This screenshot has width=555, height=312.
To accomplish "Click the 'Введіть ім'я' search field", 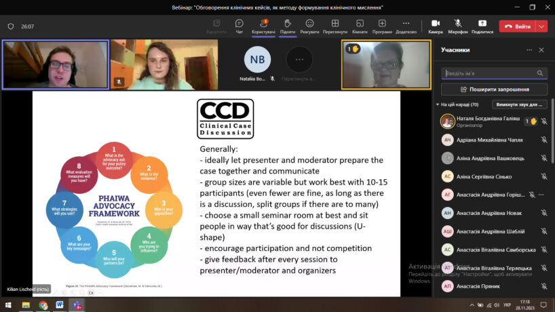I will point(489,73).
